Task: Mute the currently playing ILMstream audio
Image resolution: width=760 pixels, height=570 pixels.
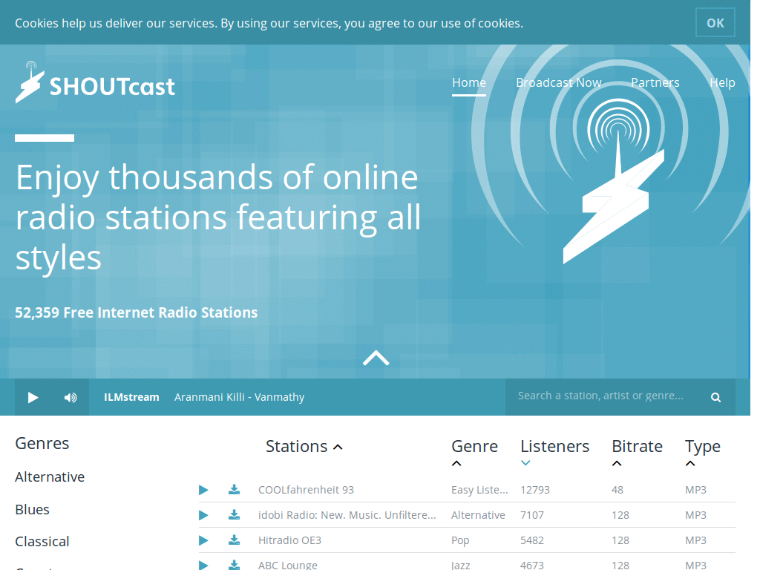Action: click(x=71, y=397)
